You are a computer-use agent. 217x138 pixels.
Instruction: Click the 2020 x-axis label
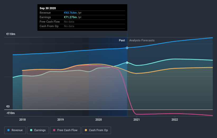pos(99,120)
